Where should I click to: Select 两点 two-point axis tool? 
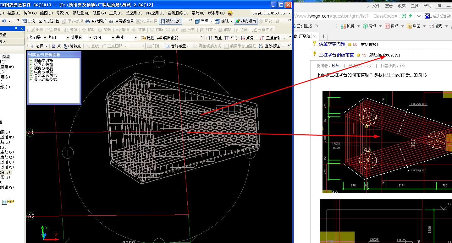(x=215, y=38)
